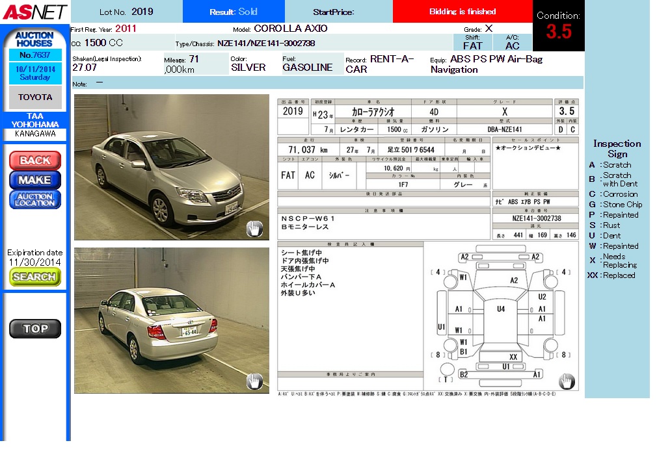Select the TOYOTA make box in sidebar

tap(35, 97)
